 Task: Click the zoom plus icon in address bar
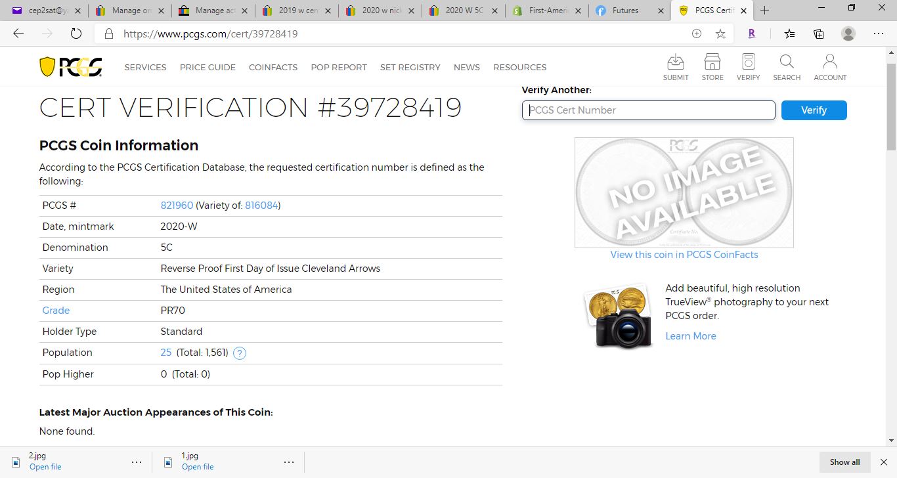coord(697,33)
